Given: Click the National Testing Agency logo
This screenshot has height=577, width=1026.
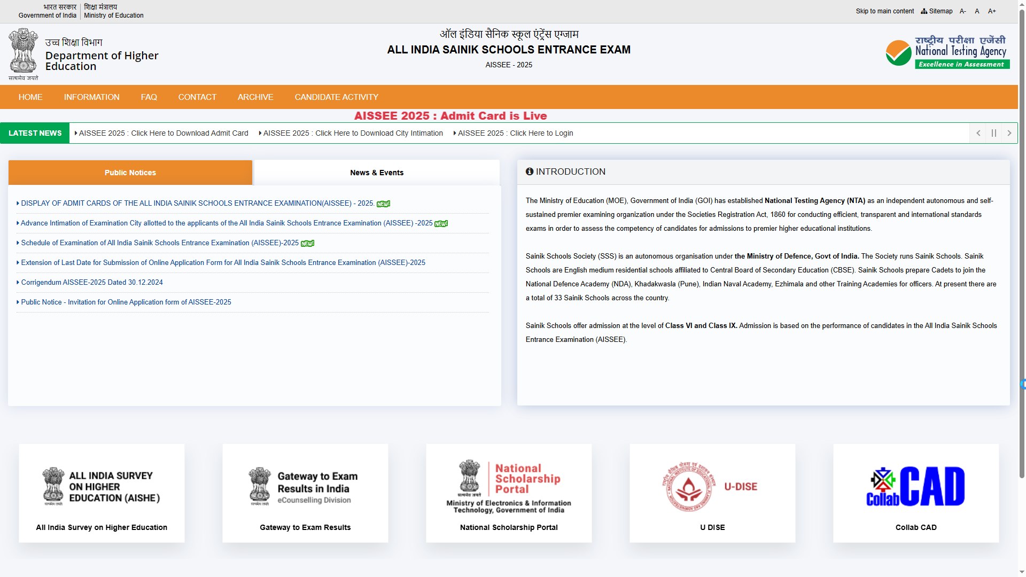Looking at the screenshot, I should click(x=947, y=53).
